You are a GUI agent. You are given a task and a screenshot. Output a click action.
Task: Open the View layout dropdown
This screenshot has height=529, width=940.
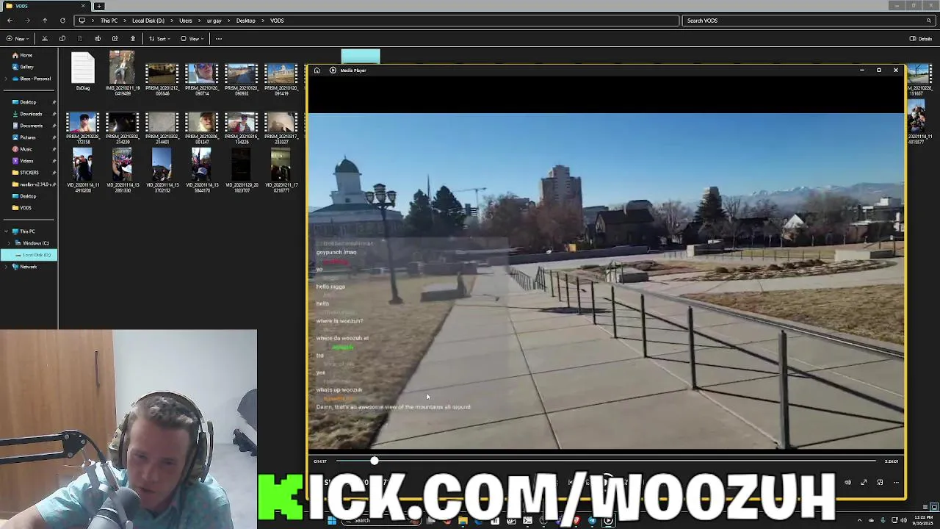[x=192, y=39]
